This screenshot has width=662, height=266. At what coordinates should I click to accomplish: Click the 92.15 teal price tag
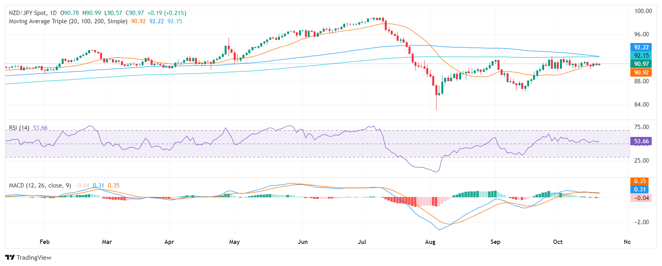641,56
